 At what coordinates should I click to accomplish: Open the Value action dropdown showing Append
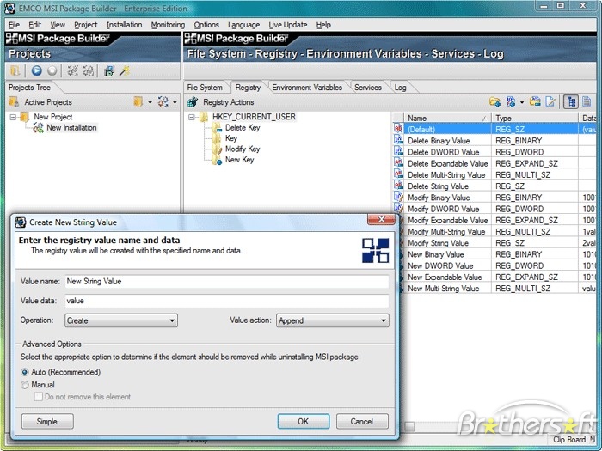coord(332,320)
